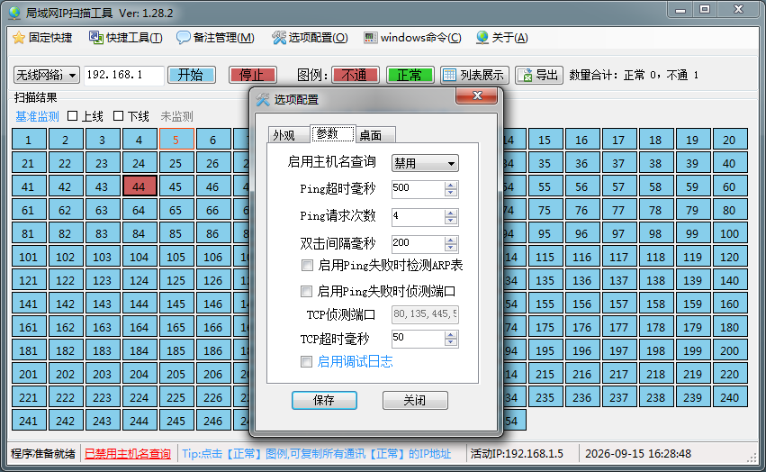The width and height of the screenshot is (766, 472).
Task: Click the 备注管理 speech bubble icon
Action: click(184, 38)
